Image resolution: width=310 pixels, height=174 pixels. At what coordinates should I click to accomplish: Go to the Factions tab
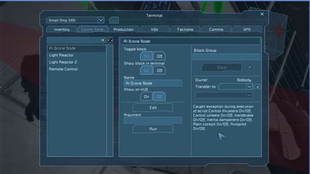point(185,29)
